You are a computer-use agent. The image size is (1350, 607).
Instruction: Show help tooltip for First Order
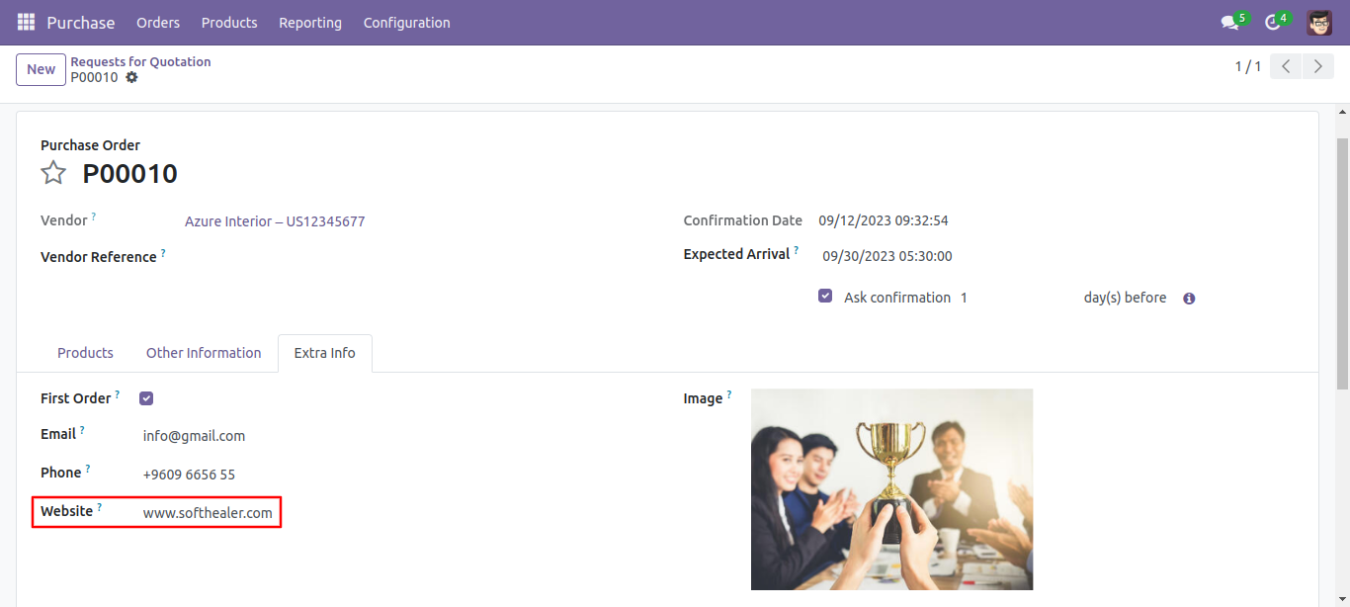(x=117, y=394)
